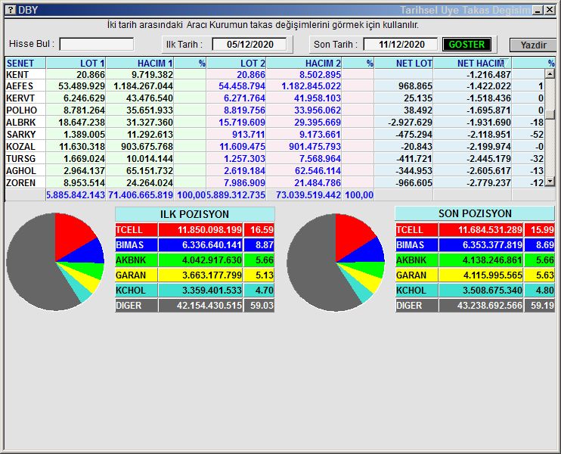561x454 pixels.
Task: Minimize the DBY window
Action: 538,10
